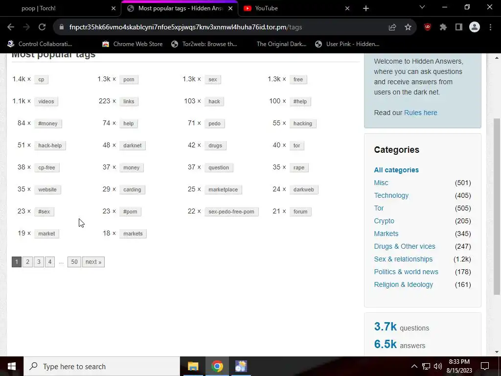Close the Most popular tags tab
This screenshot has width=501, height=376.
coord(230,8)
